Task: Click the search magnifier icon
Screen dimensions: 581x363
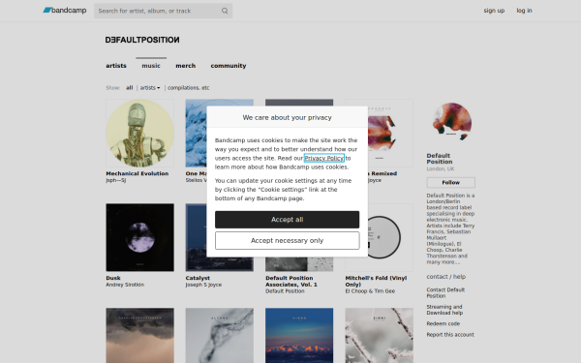Action: coord(225,11)
